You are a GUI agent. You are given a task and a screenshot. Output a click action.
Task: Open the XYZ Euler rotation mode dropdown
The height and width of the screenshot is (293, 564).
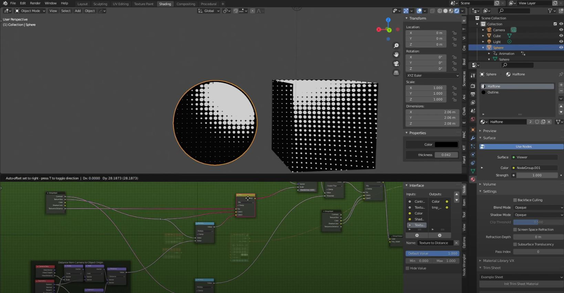point(432,75)
